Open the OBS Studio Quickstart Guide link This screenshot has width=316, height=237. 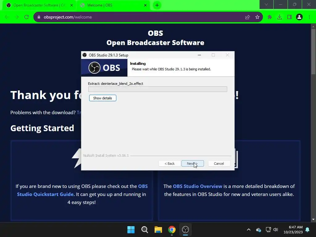coord(82,190)
